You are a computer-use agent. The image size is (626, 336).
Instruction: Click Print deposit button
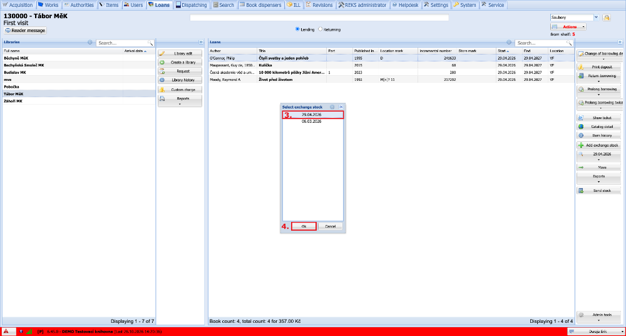[x=599, y=67]
